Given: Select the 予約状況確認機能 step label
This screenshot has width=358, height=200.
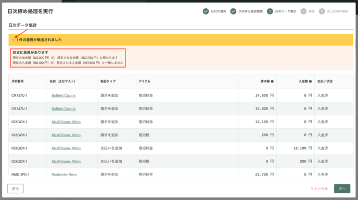Looking at the screenshot, I should (x=250, y=11).
